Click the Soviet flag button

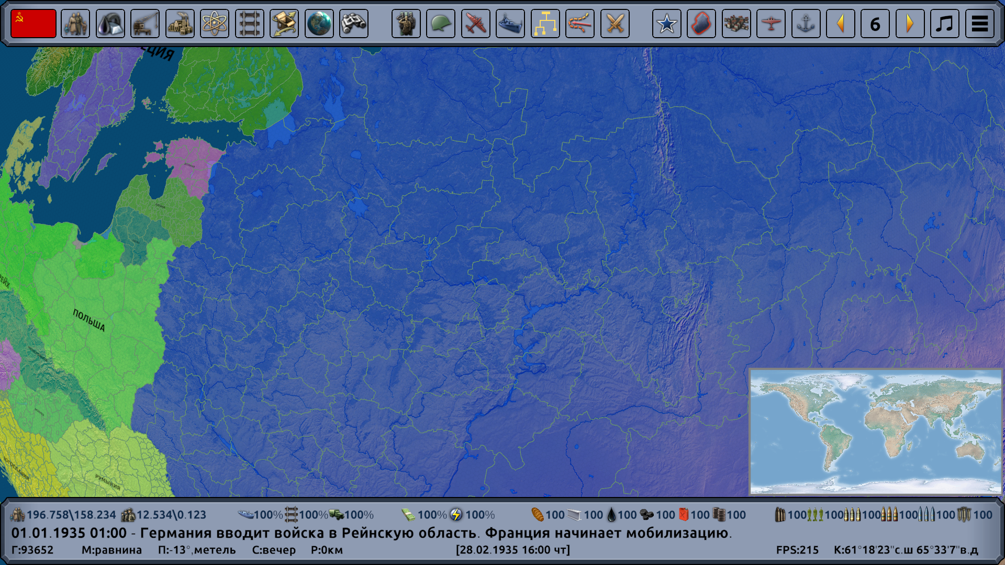coord(33,24)
